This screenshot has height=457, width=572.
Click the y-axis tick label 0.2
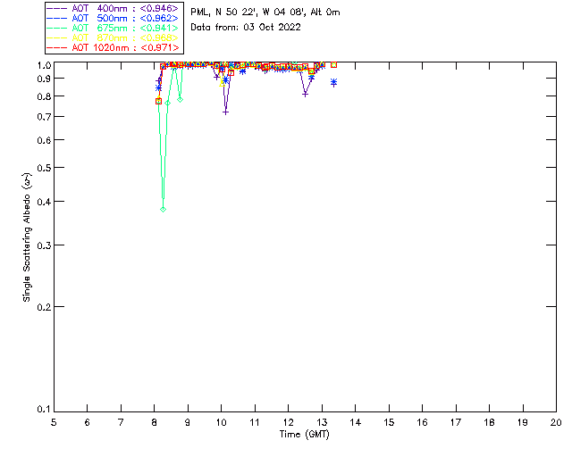point(44,307)
